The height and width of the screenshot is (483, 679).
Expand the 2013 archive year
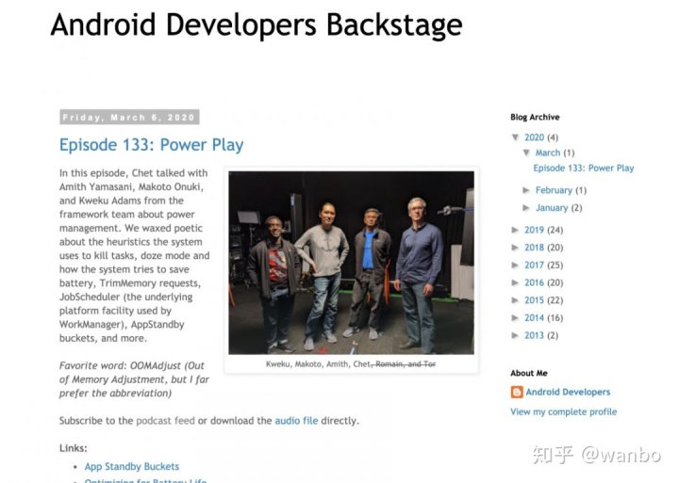tap(515, 335)
